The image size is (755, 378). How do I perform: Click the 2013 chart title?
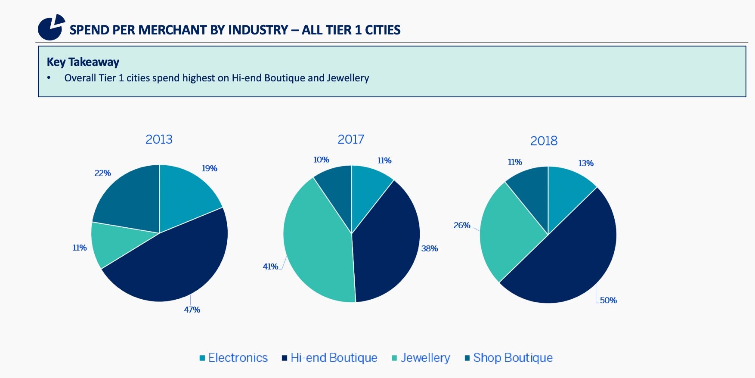pyautogui.click(x=159, y=139)
